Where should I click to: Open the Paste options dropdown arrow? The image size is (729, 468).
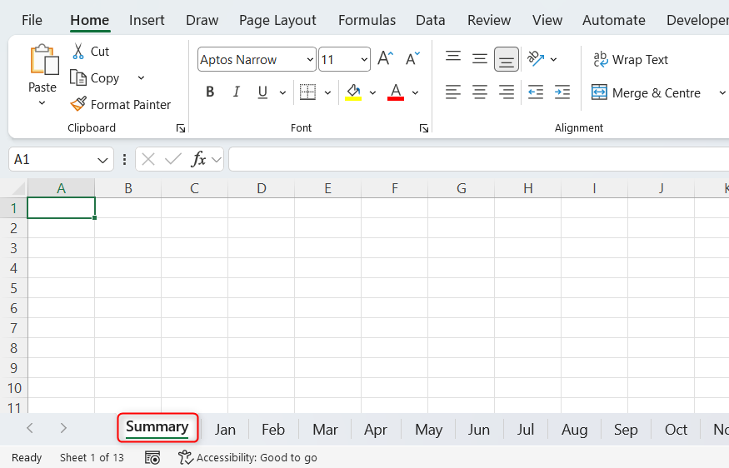point(42,102)
